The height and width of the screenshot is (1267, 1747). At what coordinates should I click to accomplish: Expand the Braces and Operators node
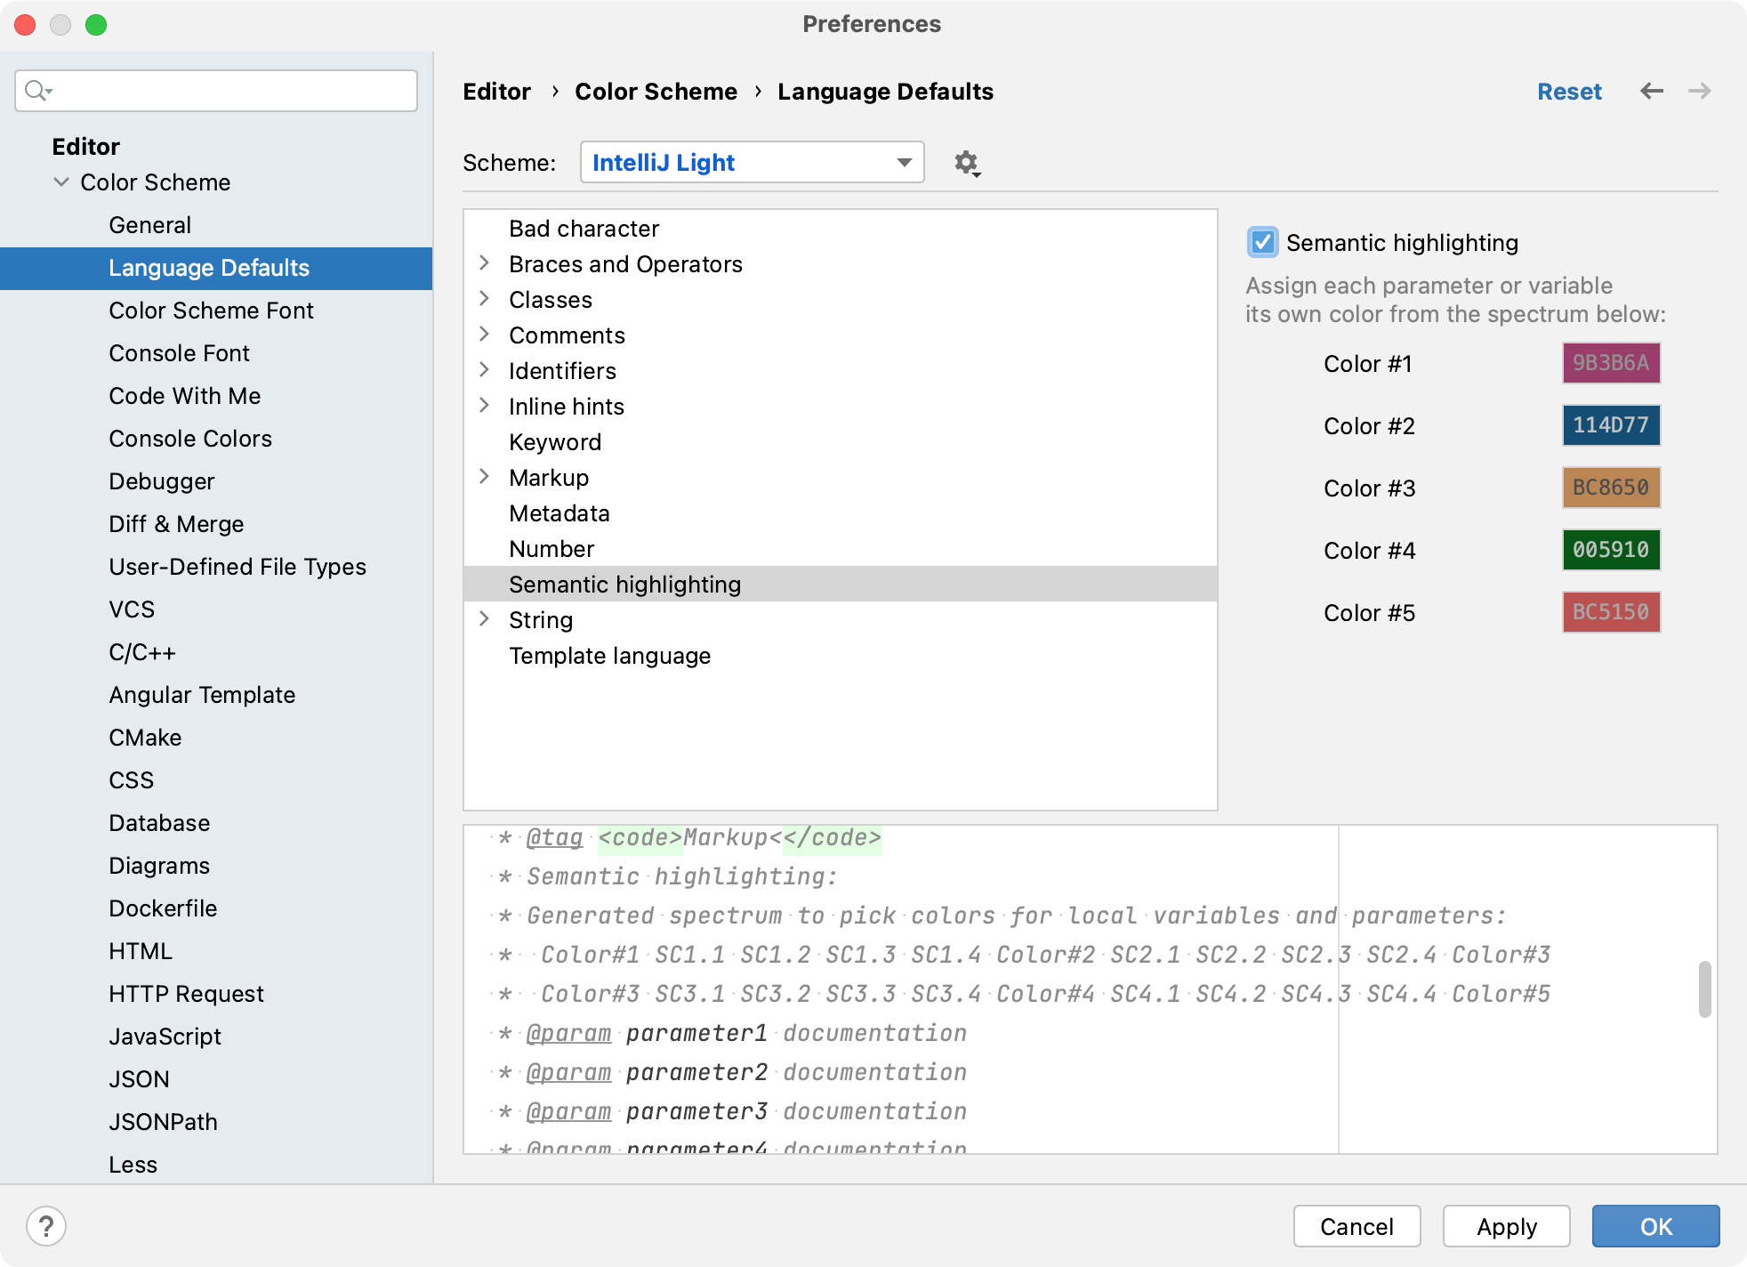[485, 263]
